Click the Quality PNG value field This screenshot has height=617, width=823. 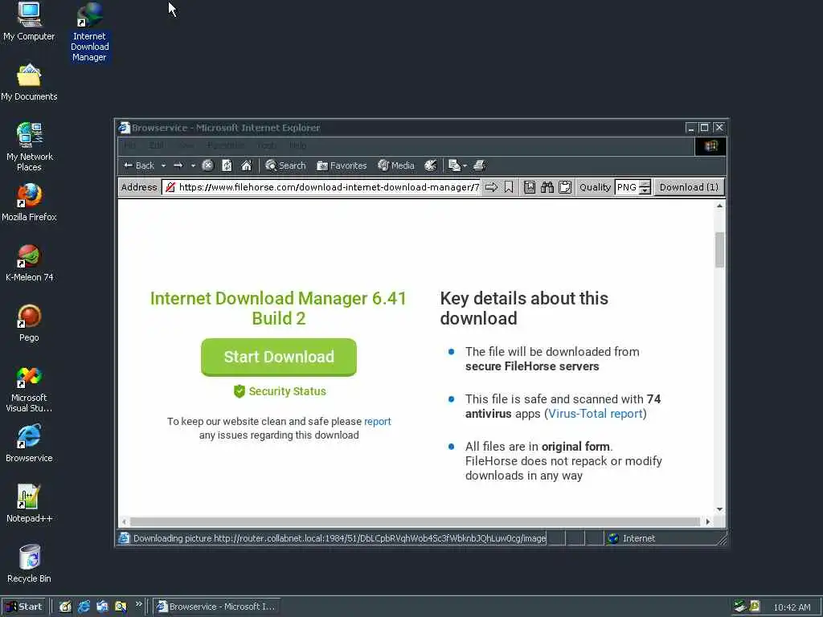(627, 187)
